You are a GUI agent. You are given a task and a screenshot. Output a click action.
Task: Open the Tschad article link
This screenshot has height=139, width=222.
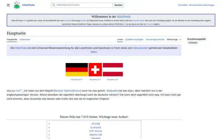click(96, 124)
